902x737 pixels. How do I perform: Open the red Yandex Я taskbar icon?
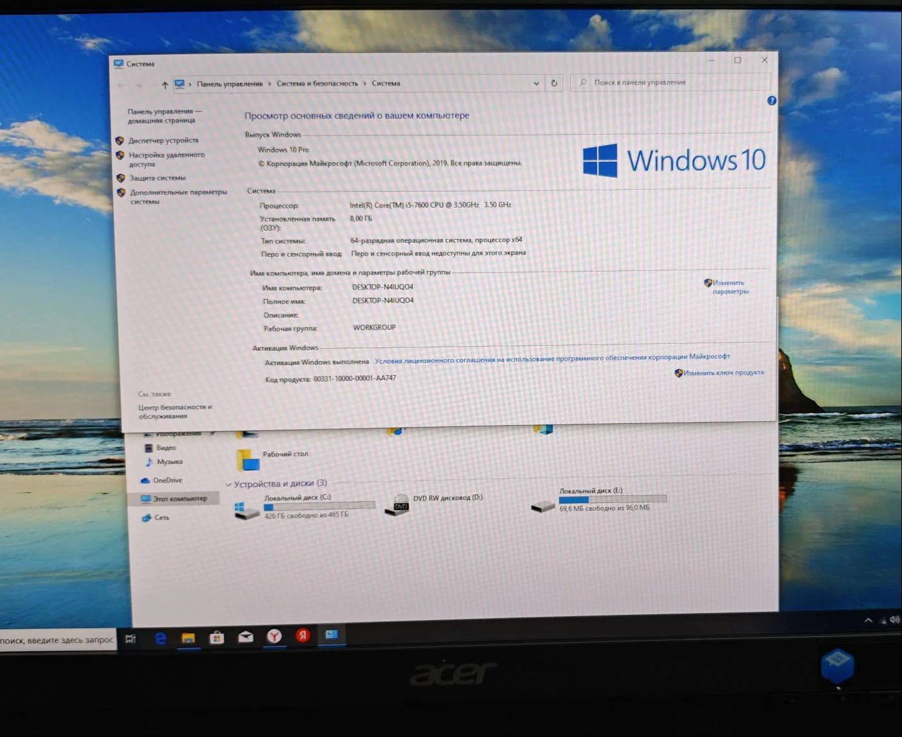coord(303,635)
